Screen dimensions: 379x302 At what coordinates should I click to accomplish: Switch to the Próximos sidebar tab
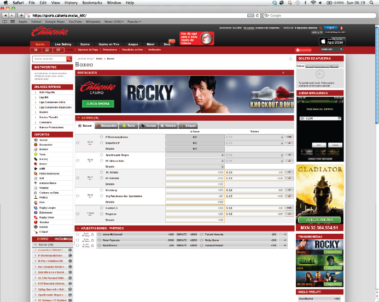point(63,239)
